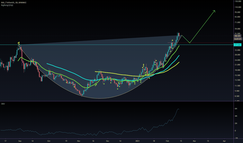
Task: Click the countdown timer label on price axis
Action: 238,39
